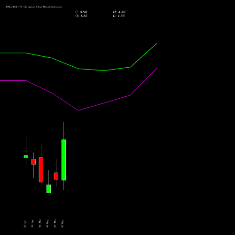The height and width of the screenshot is (235, 235).
Task: Click the low value 'L: 1.35'
Action: 119,16
